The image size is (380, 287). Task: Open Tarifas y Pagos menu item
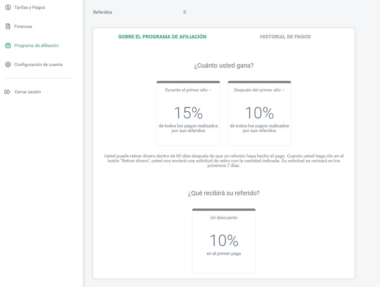point(30,8)
